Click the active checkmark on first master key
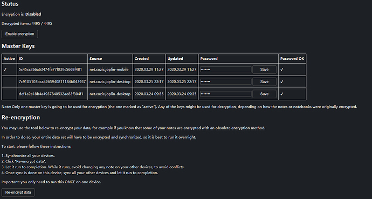 (x=5, y=70)
